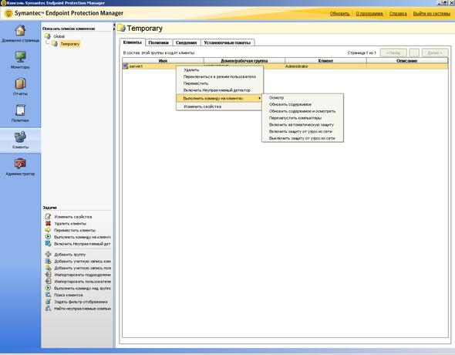The width and height of the screenshot is (455, 355).
Task: Expand the Выполнить команду на клиентах submenu arrow
Action: point(259,98)
